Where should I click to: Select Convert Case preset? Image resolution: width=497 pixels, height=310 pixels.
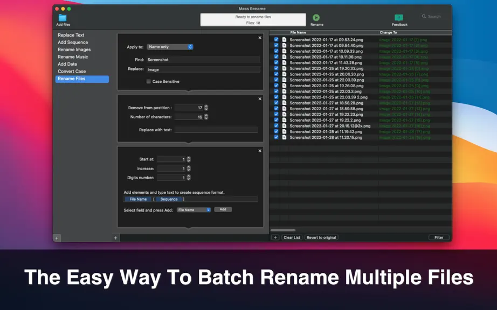pyautogui.click(x=72, y=72)
